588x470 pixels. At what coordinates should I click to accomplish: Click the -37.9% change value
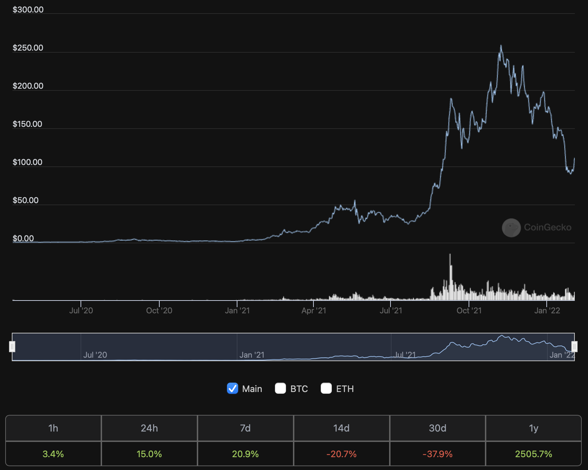(438, 454)
